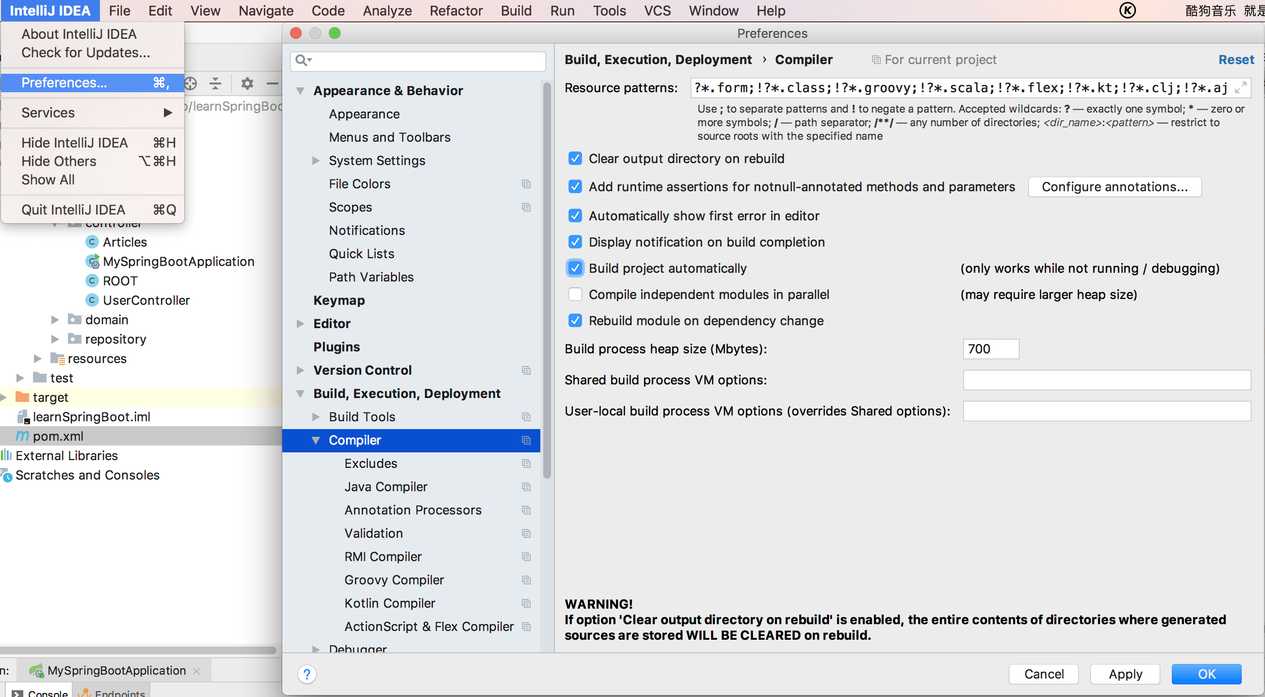Screen dimensions: 1265x697
Task: Open the VCS menu
Action: (x=657, y=10)
